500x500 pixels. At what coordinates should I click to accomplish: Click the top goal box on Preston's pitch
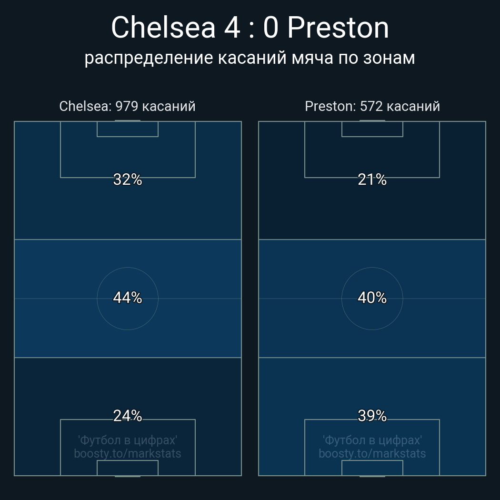click(372, 129)
